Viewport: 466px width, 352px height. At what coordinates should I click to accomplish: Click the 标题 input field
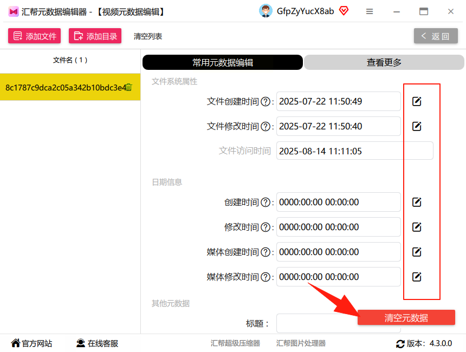pos(317,323)
